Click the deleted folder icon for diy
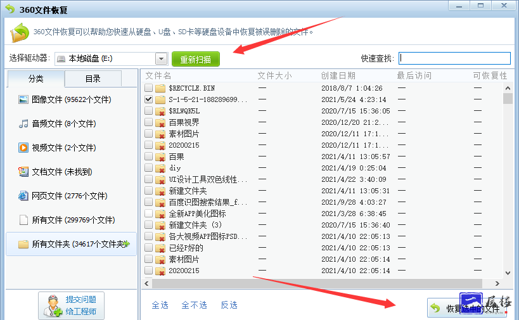519x320 pixels. tap(160, 168)
